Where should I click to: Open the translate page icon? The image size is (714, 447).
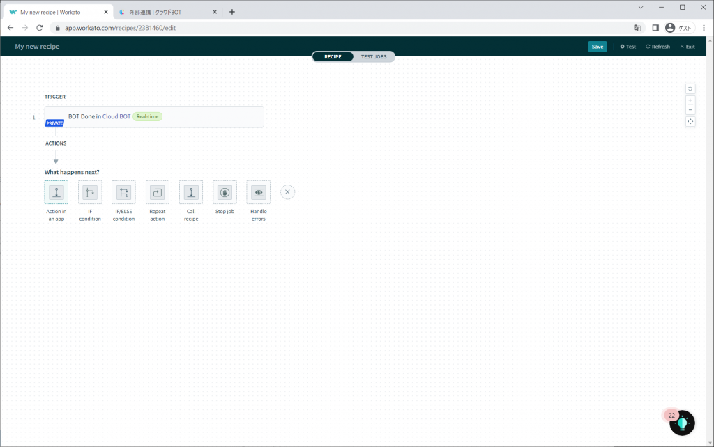637,28
